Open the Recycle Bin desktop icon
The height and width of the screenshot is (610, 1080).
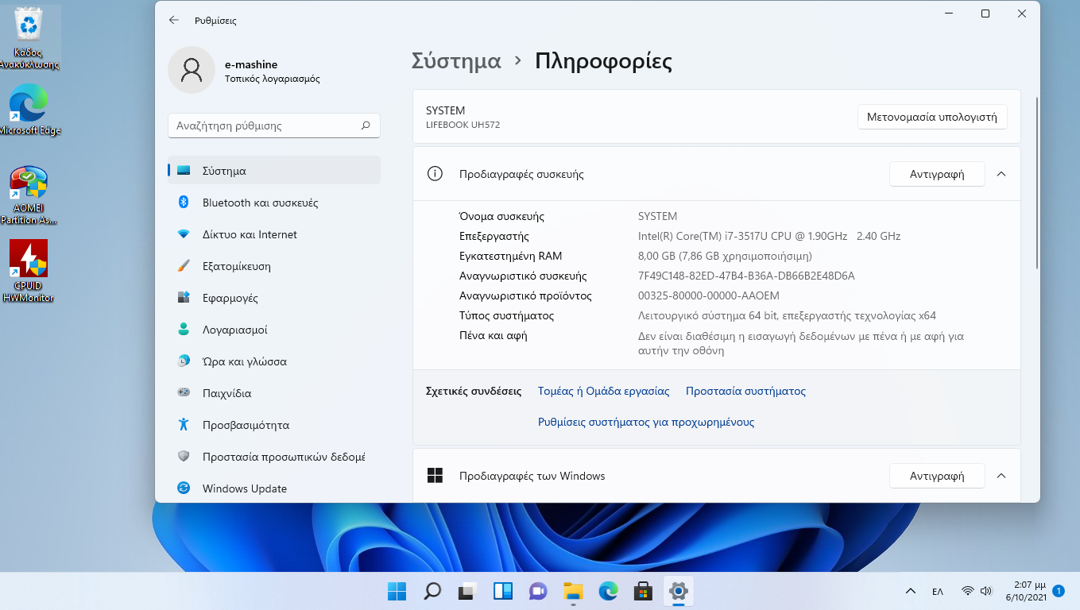(29, 37)
